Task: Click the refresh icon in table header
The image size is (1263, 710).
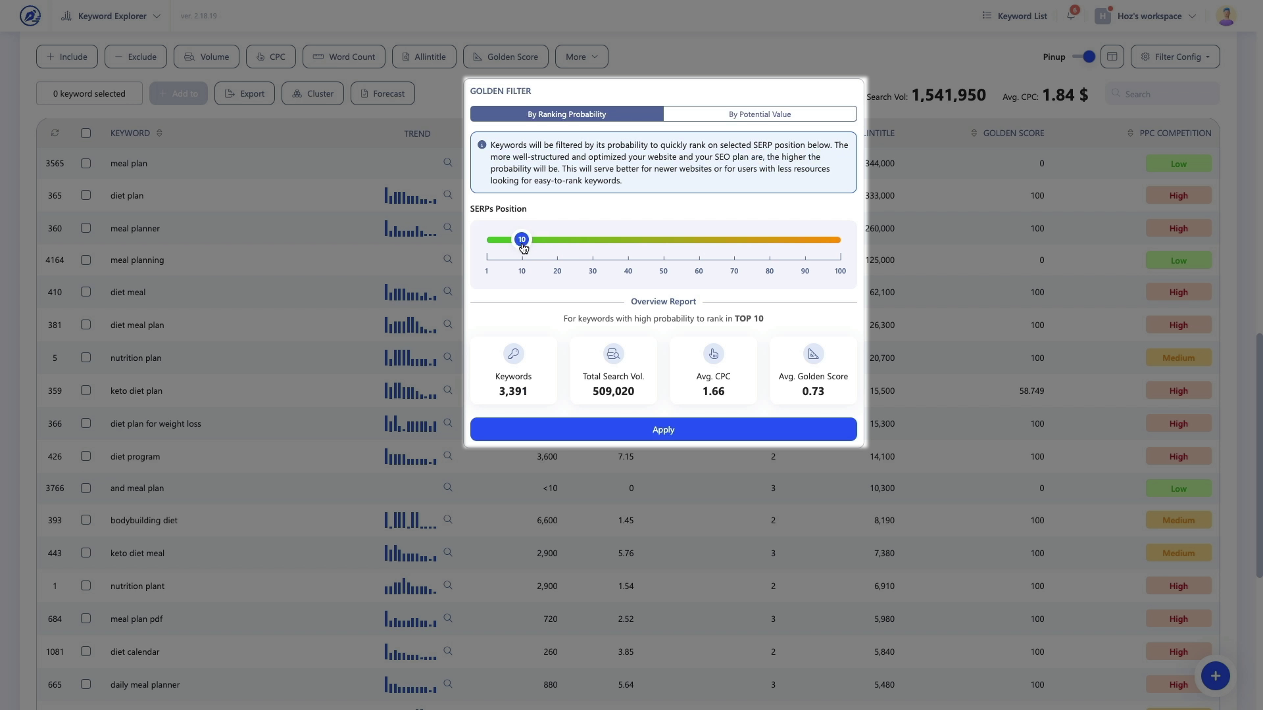Action: coord(55,133)
